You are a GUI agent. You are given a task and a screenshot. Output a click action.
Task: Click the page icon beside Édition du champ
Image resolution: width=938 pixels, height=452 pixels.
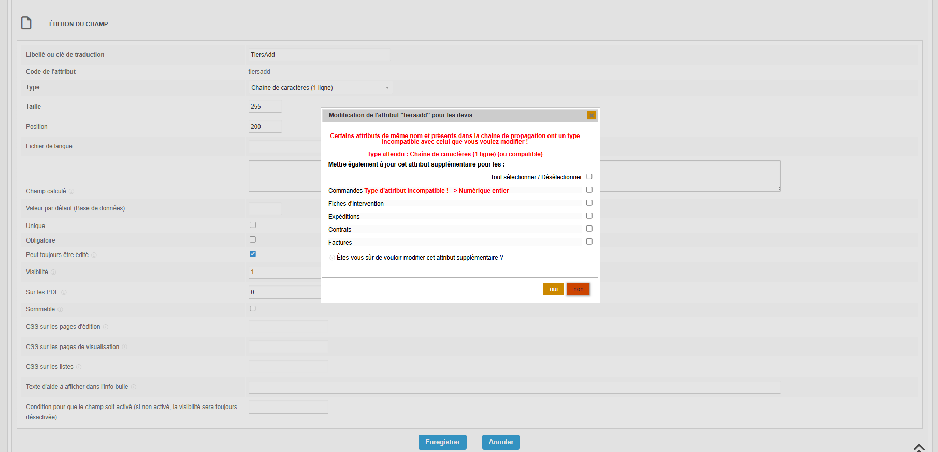(26, 23)
